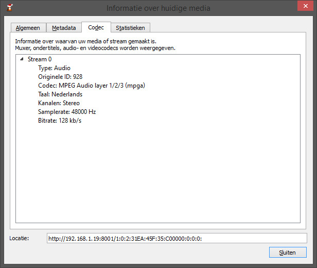
Task: Select the Stream 0 tree item
Action: (40, 59)
